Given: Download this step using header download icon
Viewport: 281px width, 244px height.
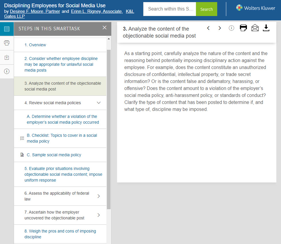Looking at the screenshot, I should [266, 28].
